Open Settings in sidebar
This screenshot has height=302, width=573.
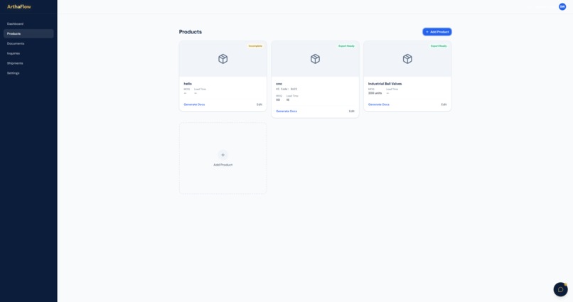(x=28, y=73)
